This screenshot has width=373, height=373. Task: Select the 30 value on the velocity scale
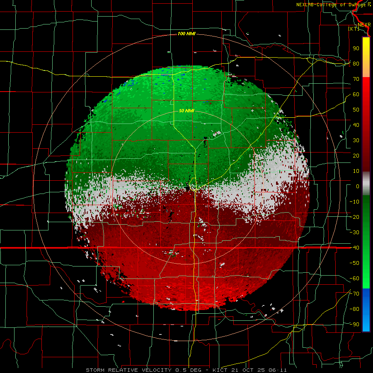point(356,140)
